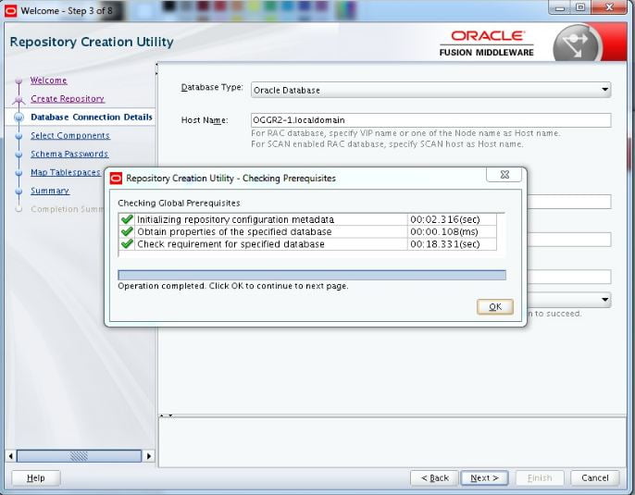Viewport: 635px width, 495px height.
Task: Click the green checkmark for Check requirement row
Action: [x=127, y=244]
